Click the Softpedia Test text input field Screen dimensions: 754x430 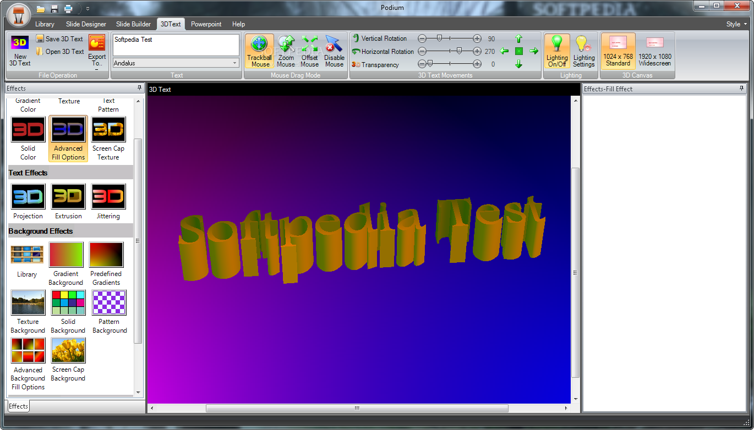[x=176, y=45]
